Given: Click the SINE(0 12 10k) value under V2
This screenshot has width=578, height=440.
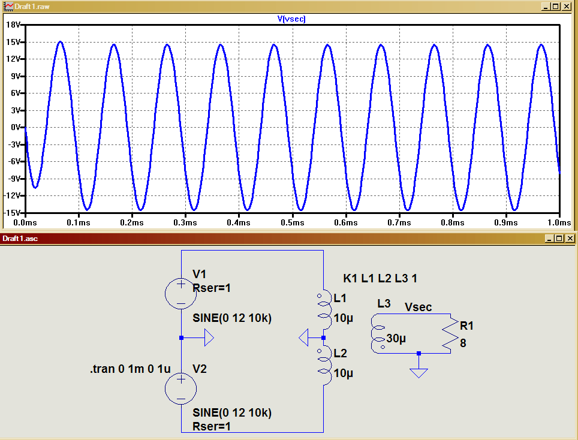Looking at the screenshot, I should (x=232, y=413).
